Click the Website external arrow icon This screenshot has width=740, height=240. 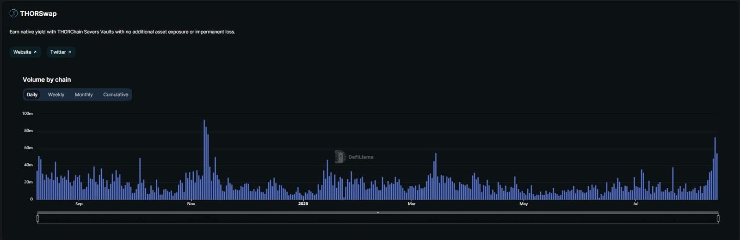coord(35,52)
